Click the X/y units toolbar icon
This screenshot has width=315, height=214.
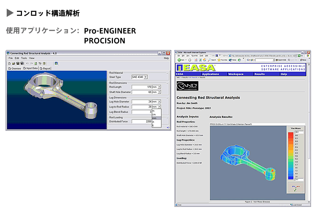40,63
